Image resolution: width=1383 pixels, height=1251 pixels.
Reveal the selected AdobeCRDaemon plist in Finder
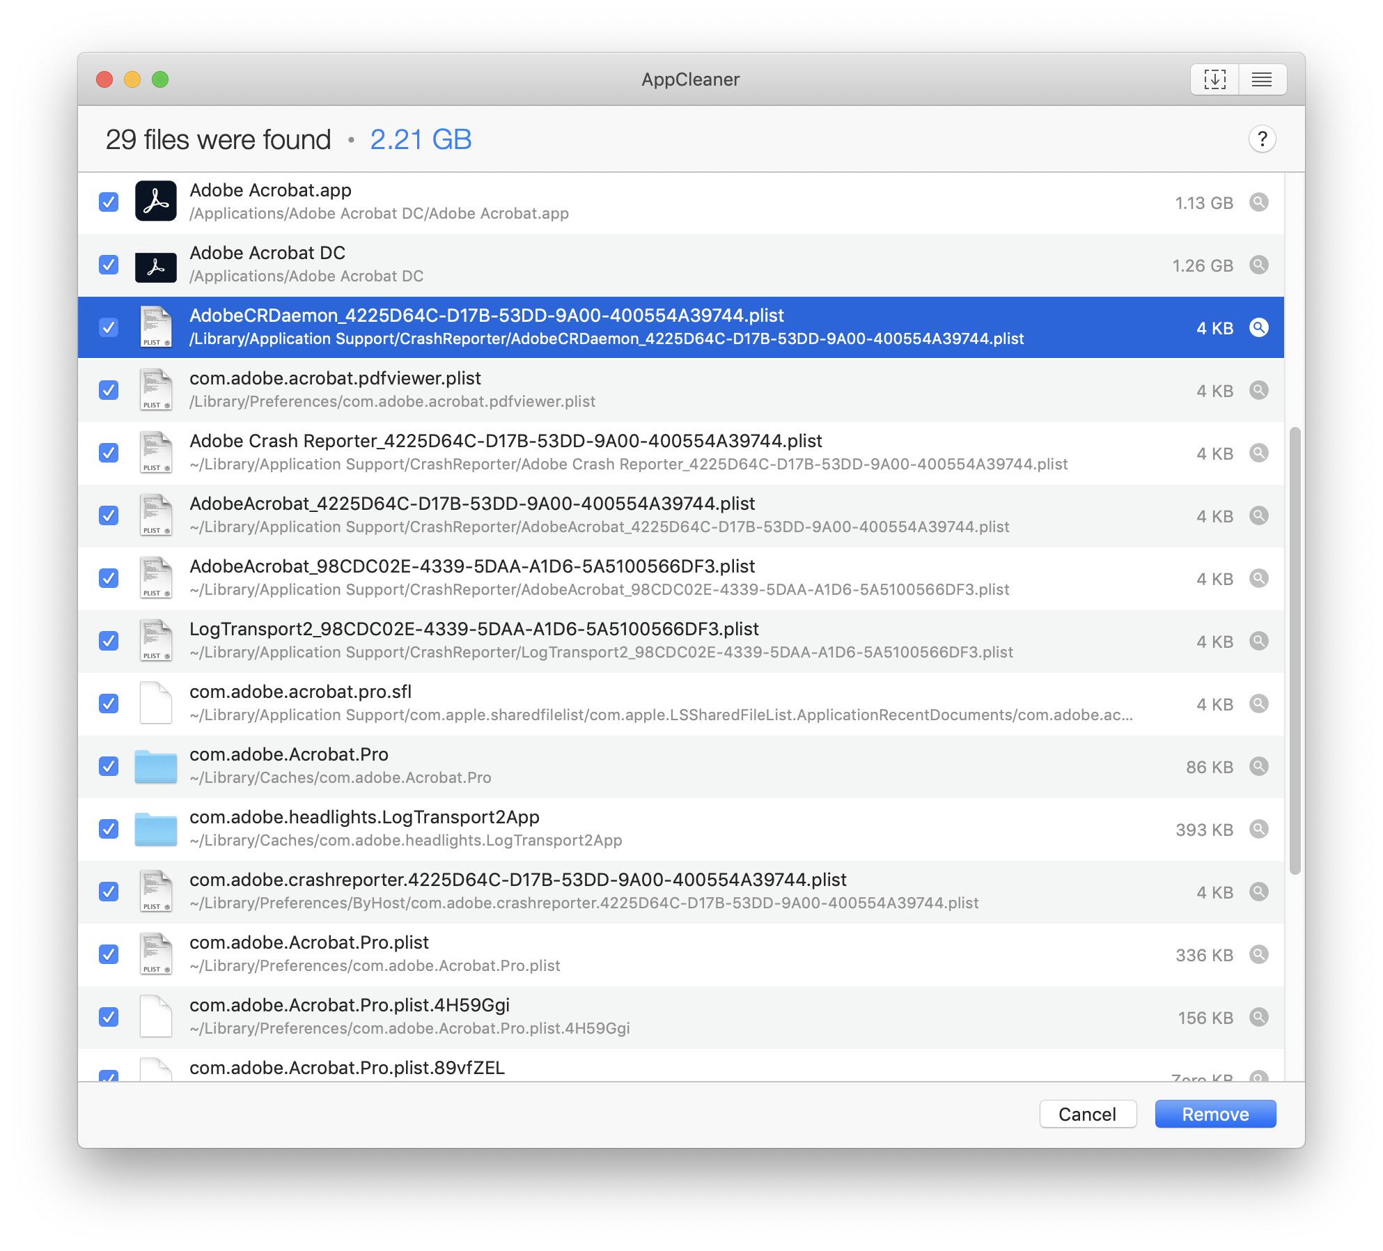point(1258,328)
